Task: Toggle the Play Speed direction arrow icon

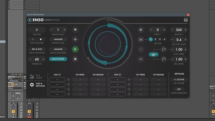Action: pyautogui.click(x=164, y=49)
